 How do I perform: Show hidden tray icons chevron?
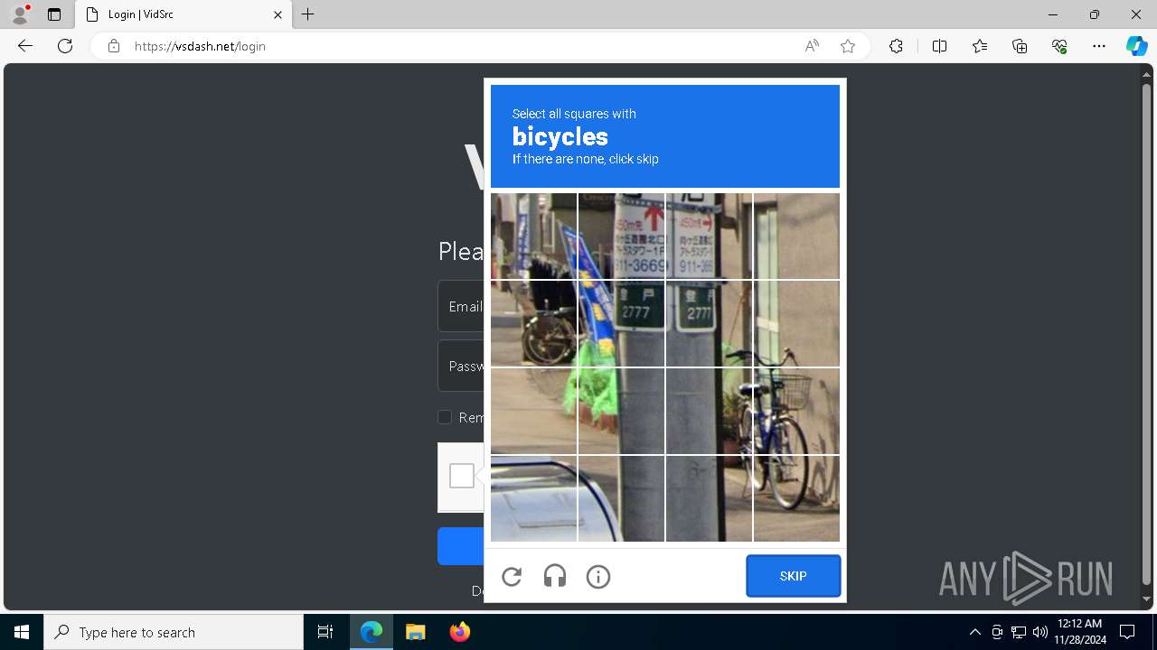(975, 632)
